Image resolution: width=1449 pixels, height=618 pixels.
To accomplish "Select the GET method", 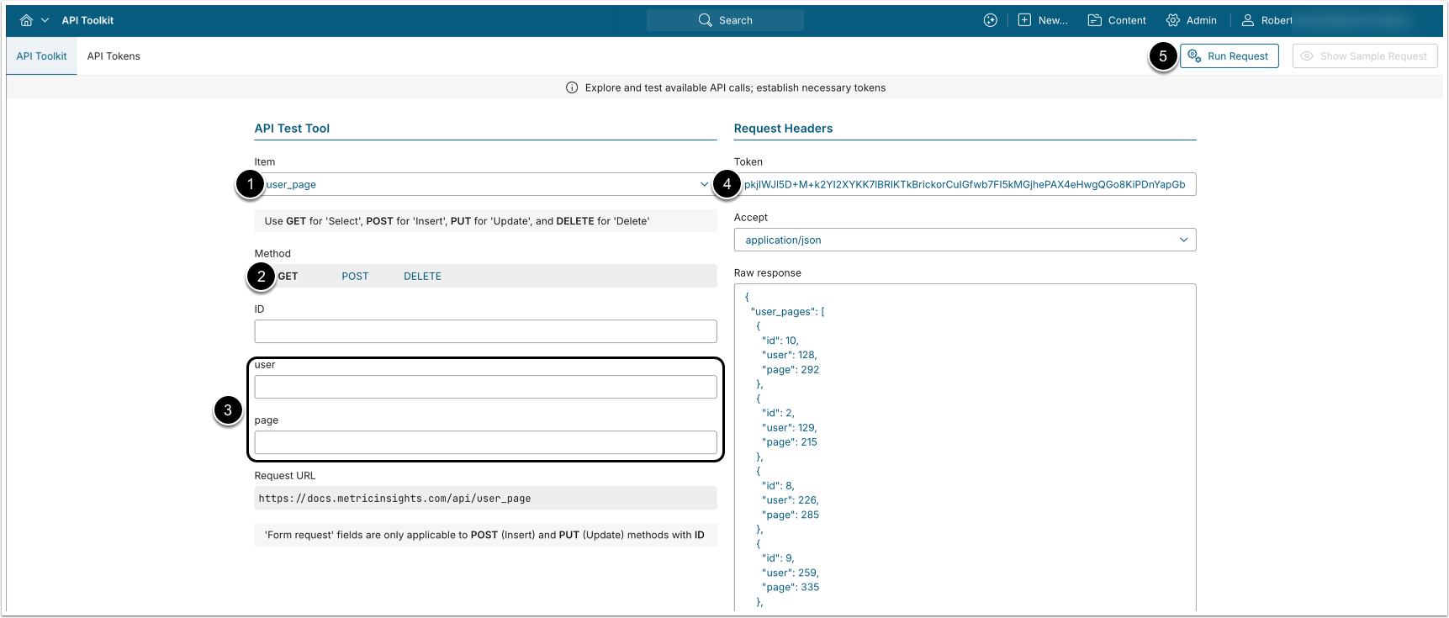I will point(288,276).
